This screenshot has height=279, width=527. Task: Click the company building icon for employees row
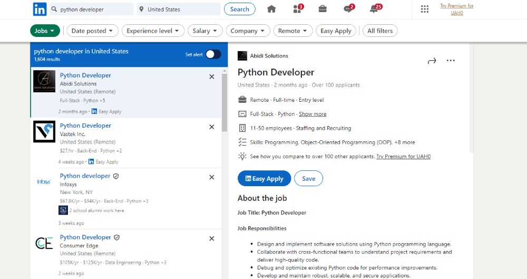(242, 128)
